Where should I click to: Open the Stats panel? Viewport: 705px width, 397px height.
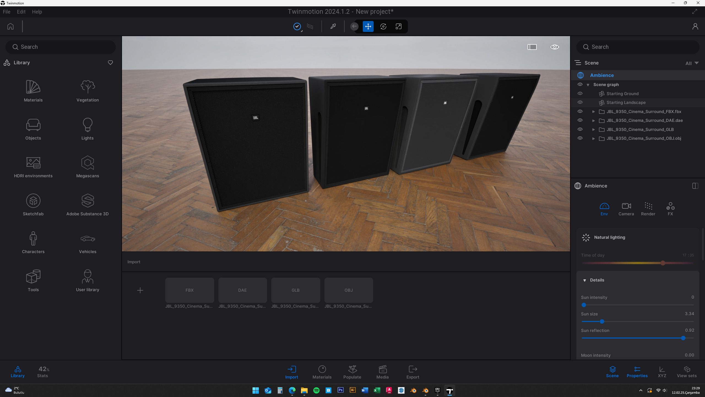(x=43, y=372)
